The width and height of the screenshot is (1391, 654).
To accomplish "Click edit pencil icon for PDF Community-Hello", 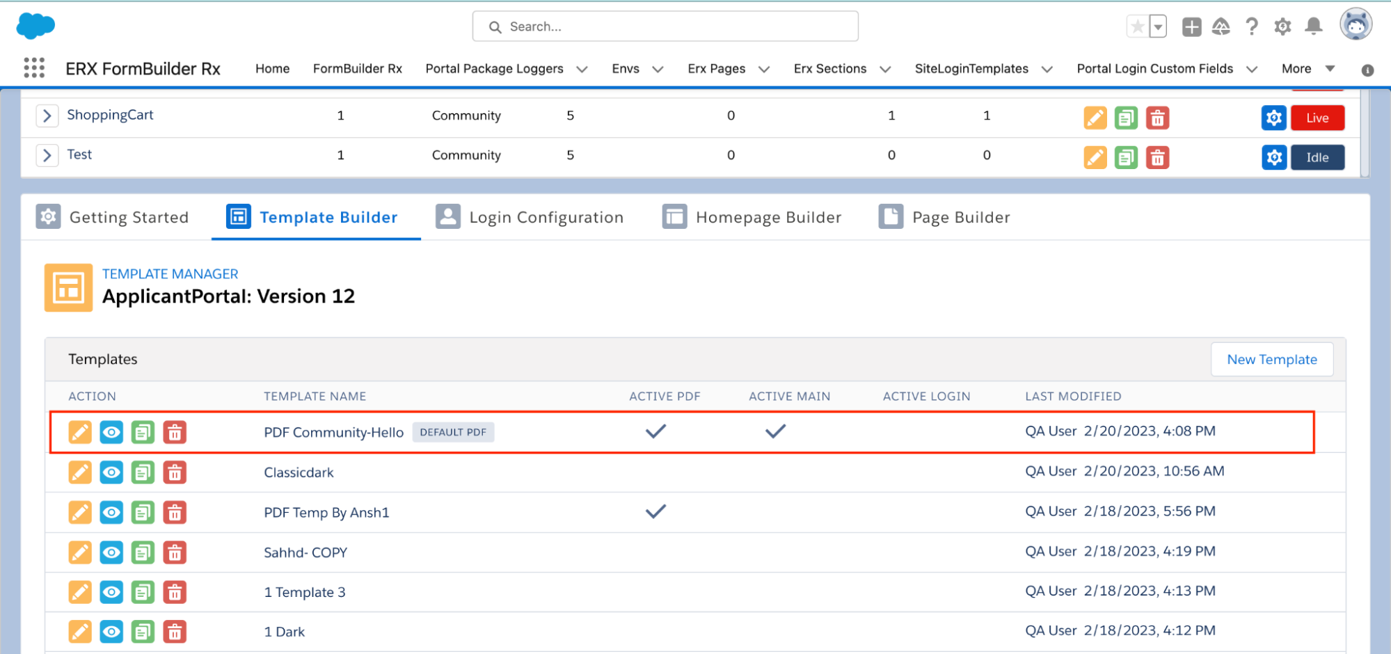I will coord(80,432).
